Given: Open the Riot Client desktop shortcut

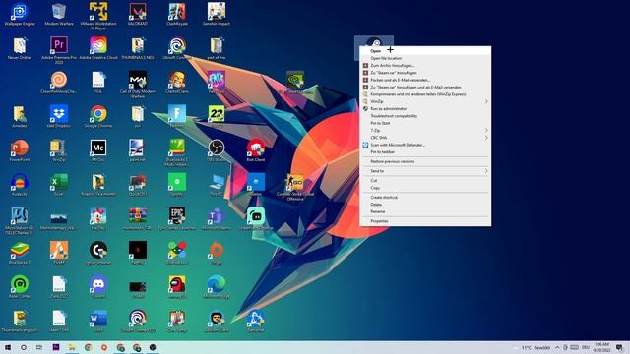Looking at the screenshot, I should (256, 150).
